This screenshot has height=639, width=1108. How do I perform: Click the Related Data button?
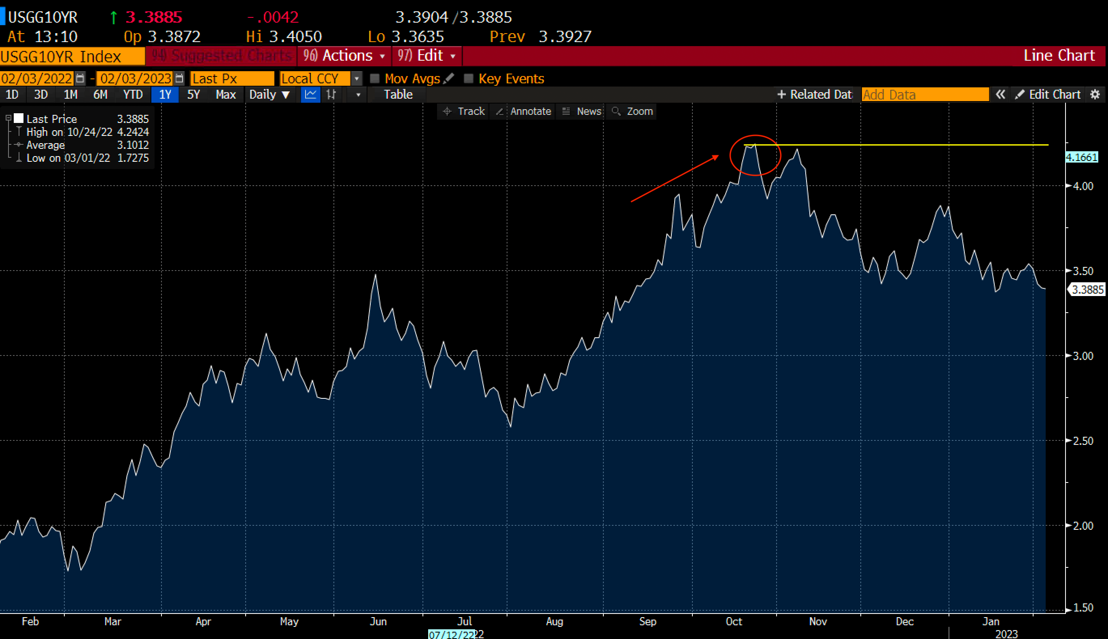pyautogui.click(x=815, y=94)
